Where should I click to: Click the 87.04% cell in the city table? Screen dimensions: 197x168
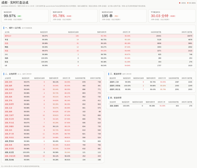click(127, 47)
